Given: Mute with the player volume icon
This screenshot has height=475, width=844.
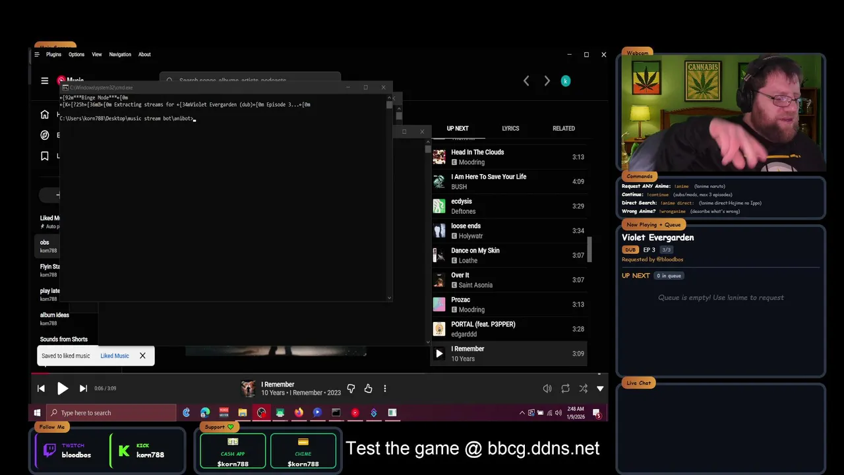Looking at the screenshot, I should point(547,389).
